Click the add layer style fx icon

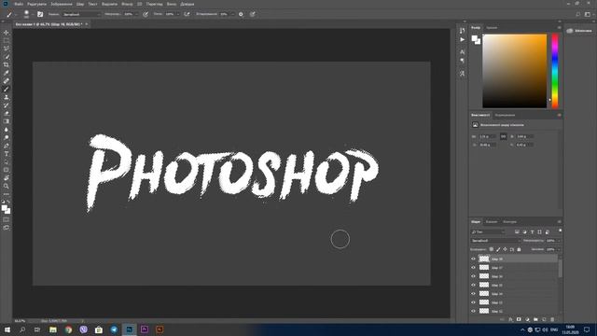coord(510,319)
